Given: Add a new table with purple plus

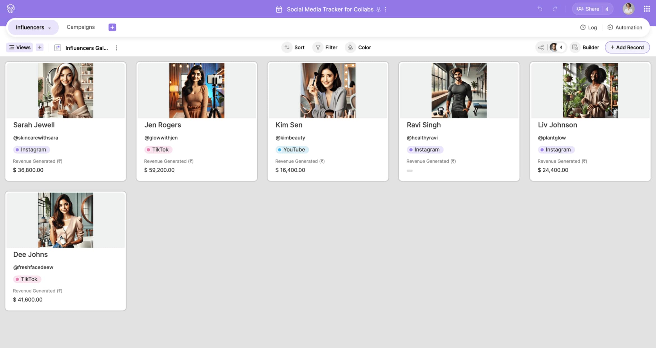Looking at the screenshot, I should pyautogui.click(x=112, y=27).
